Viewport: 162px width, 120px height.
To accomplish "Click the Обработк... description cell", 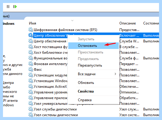I will pos(129,98).
